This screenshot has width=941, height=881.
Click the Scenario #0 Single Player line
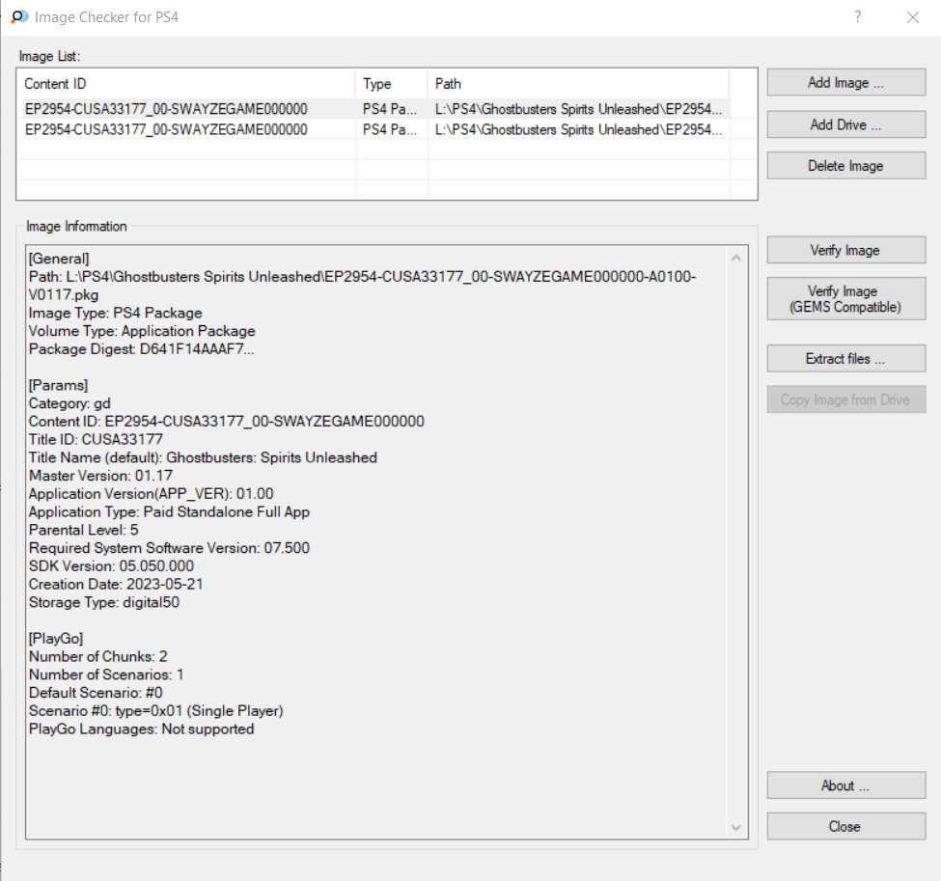[x=156, y=710]
